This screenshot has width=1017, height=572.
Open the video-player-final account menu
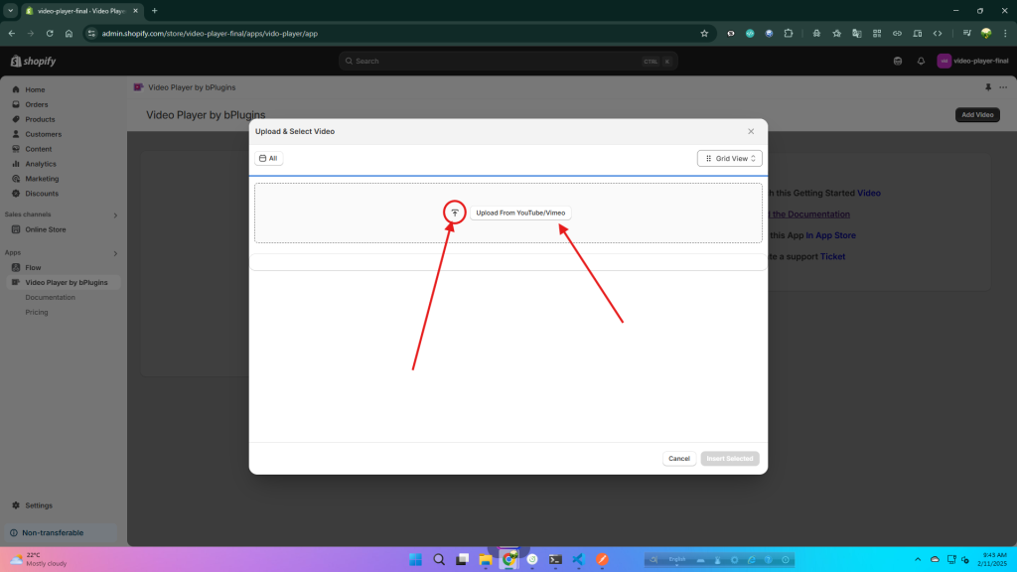pos(971,61)
